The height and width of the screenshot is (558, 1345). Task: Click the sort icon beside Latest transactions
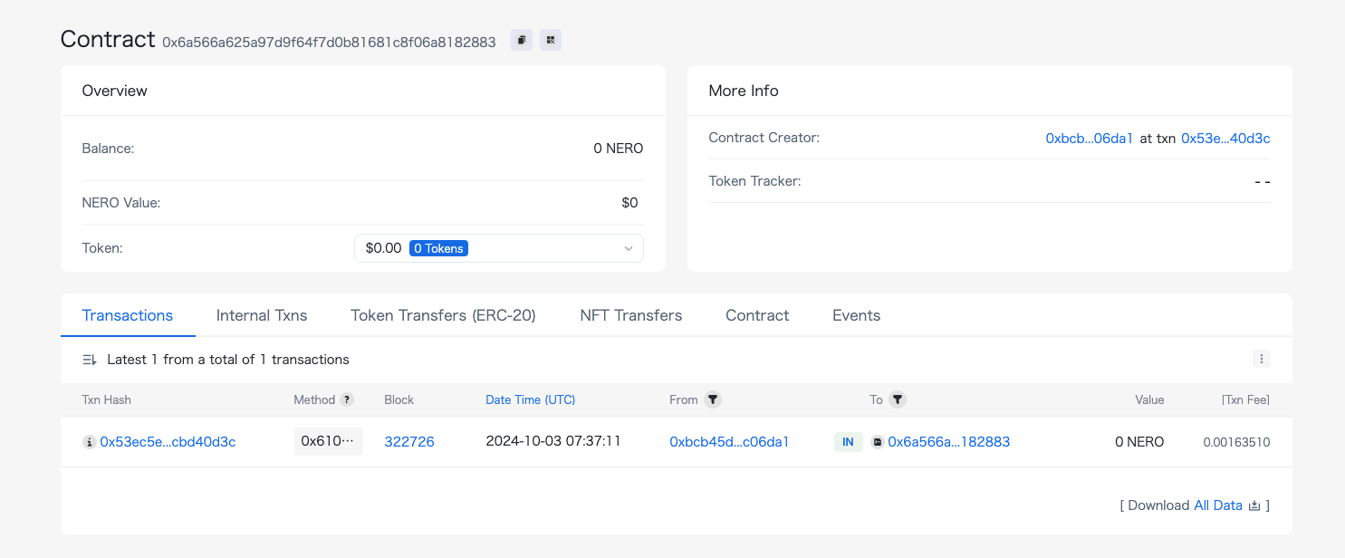pos(90,360)
